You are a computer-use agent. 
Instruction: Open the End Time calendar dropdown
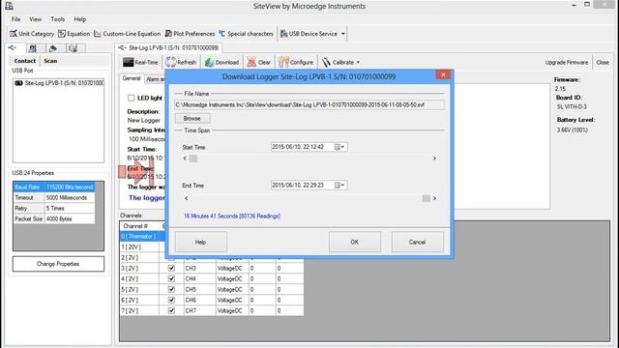point(339,185)
